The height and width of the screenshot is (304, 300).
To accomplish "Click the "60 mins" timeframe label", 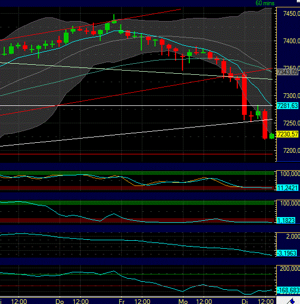I will [x=265, y=3].
